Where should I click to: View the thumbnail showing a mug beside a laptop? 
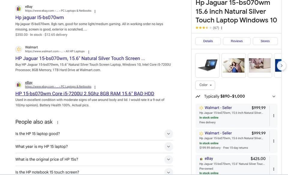pos(260,65)
